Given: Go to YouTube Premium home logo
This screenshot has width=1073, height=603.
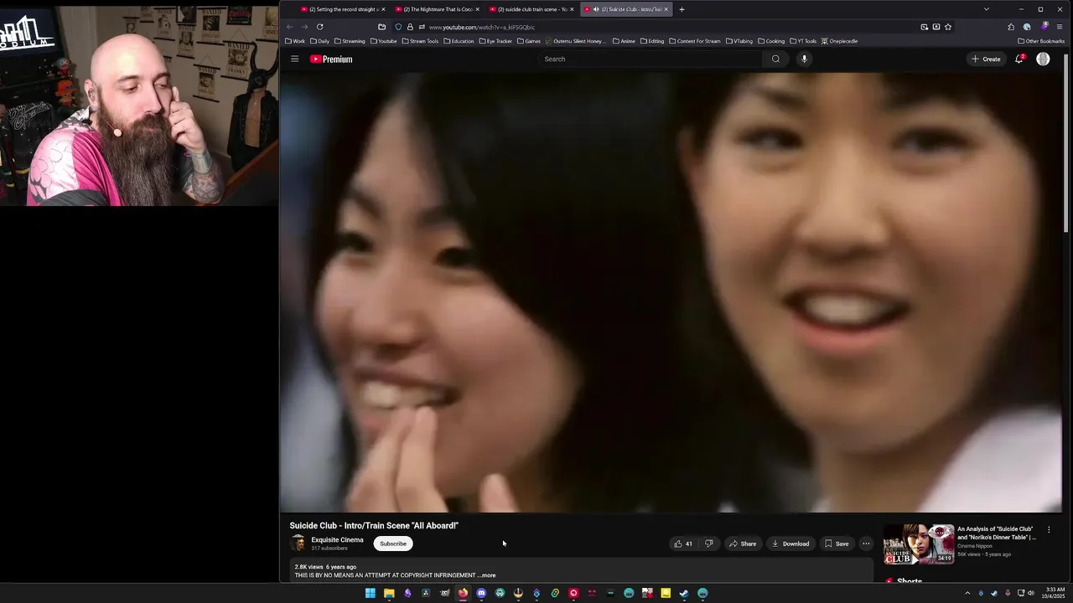Looking at the screenshot, I should pyautogui.click(x=331, y=59).
